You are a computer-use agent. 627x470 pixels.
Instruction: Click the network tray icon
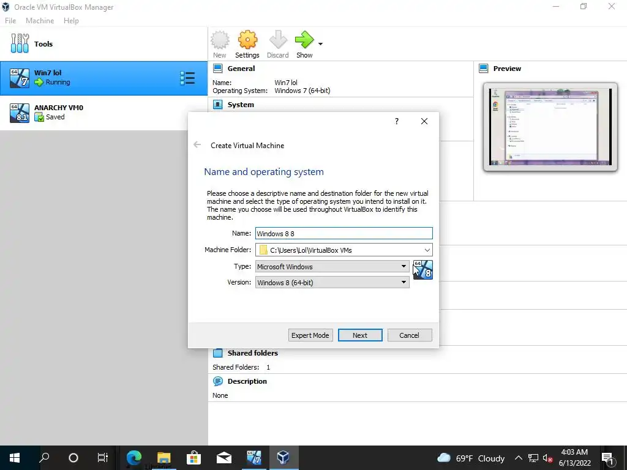click(533, 458)
